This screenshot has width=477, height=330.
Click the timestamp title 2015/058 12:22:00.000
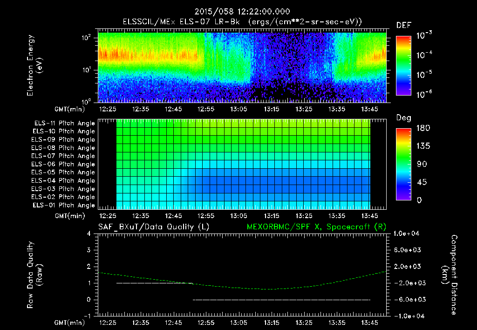pyautogui.click(x=242, y=12)
